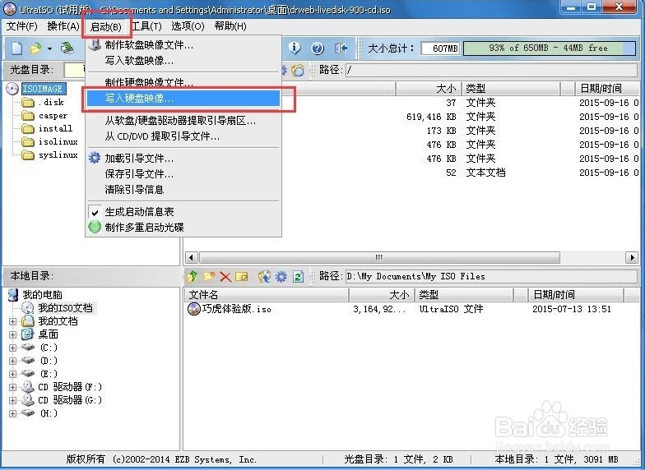The image size is (645, 470).
Task: Click the local Rename folder icon
Action: (x=242, y=276)
